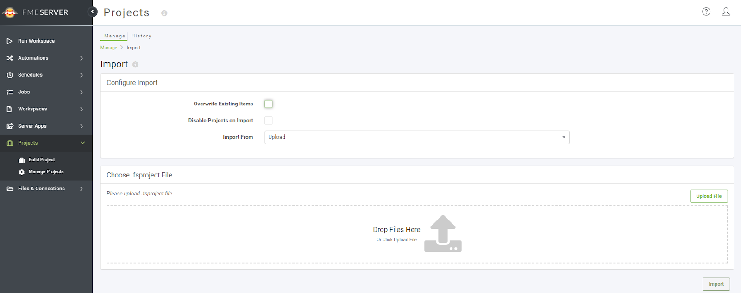741x293 pixels.
Task: Click the Import button
Action: (x=716, y=284)
